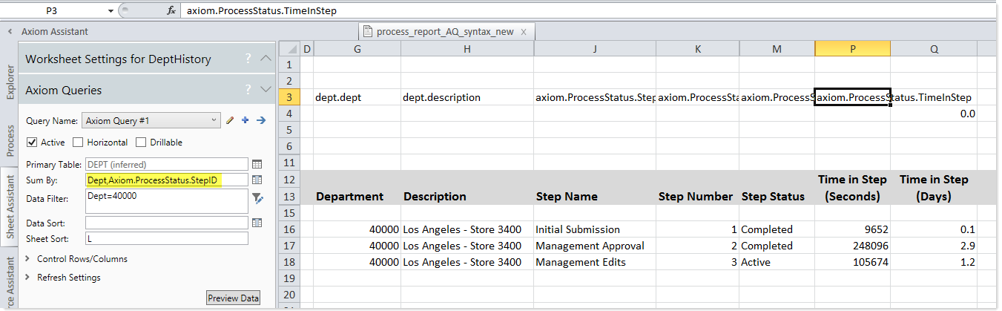Expand Control Rows/Columns section
1002x311 pixels.
click(28, 259)
